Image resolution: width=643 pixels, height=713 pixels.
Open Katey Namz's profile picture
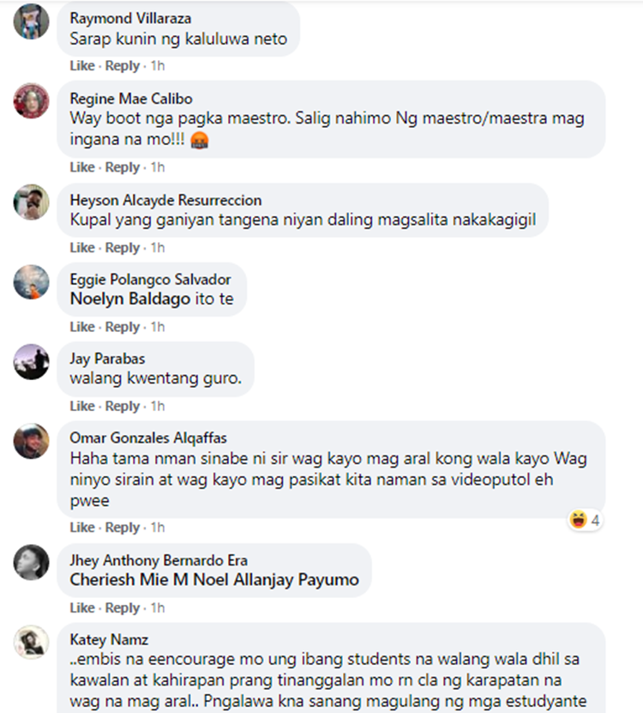coord(31,642)
